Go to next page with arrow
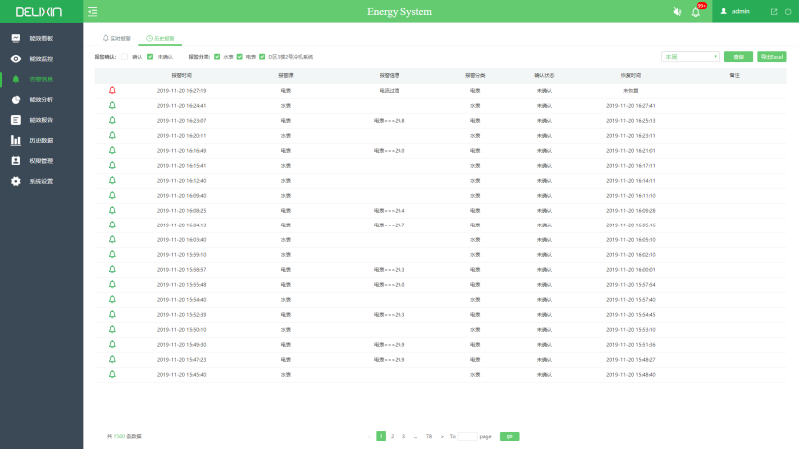The width and height of the screenshot is (799, 449). pos(442,436)
